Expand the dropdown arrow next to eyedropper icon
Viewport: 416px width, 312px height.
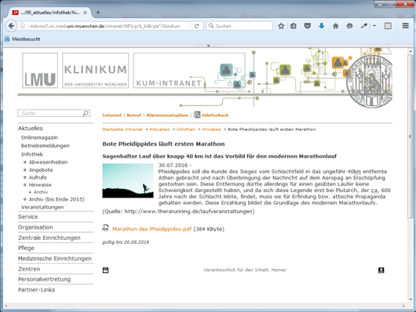click(374, 26)
